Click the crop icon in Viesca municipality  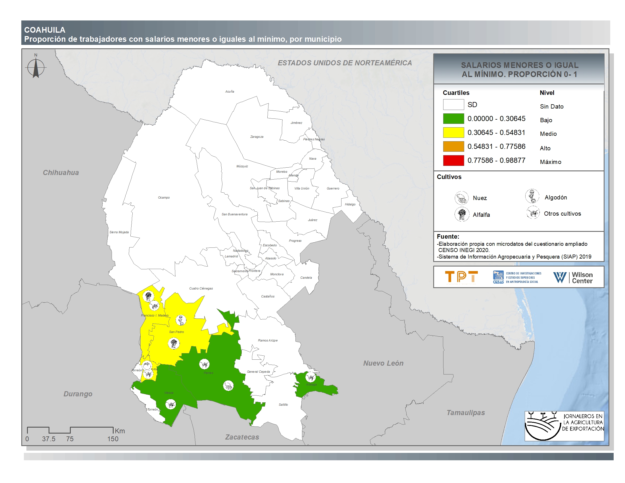[x=170, y=404]
